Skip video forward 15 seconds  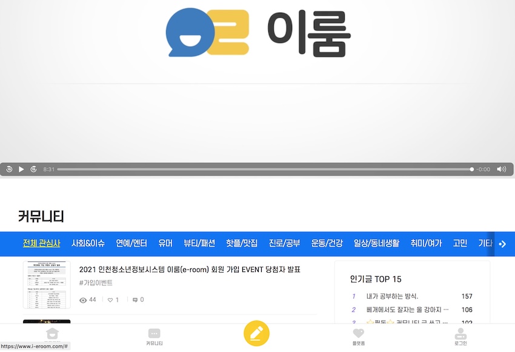click(x=33, y=169)
